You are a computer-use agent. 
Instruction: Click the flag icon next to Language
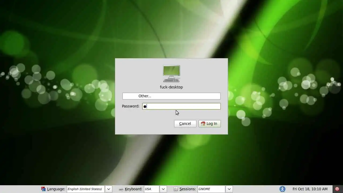[x=43, y=189]
